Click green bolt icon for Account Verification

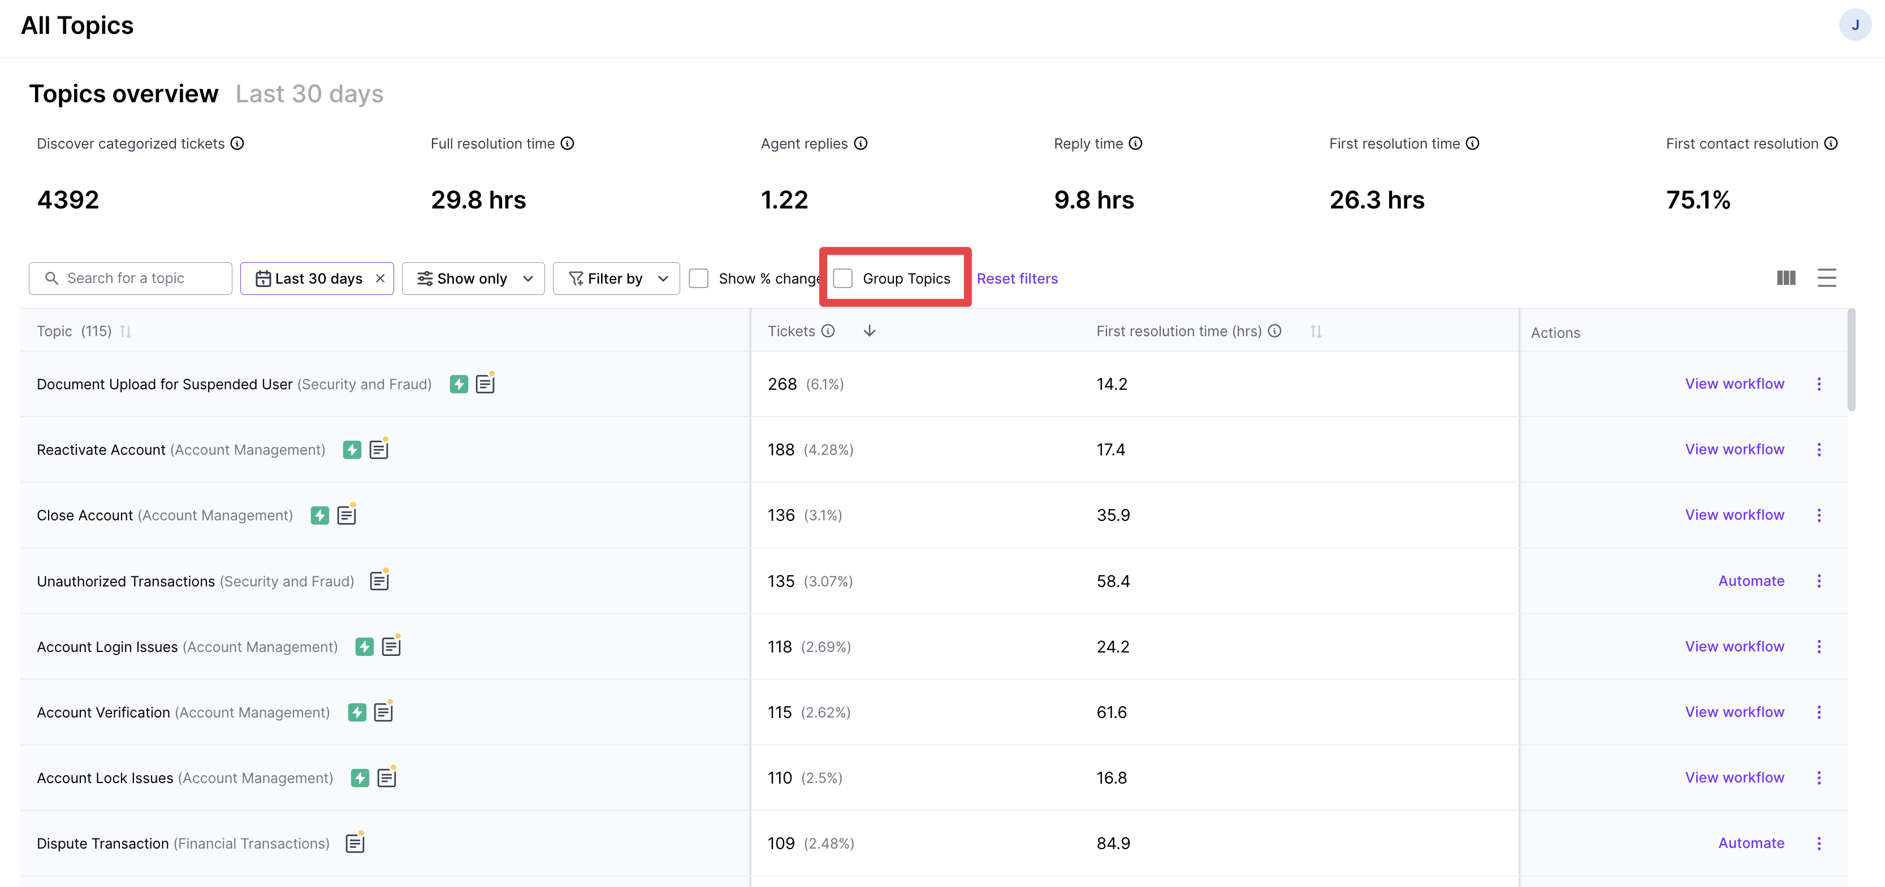(x=357, y=712)
